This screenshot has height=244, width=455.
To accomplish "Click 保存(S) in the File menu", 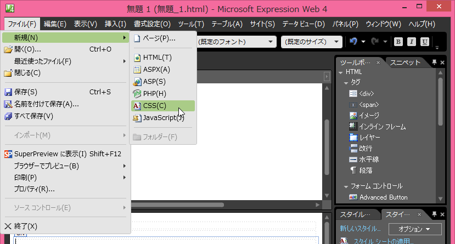I will (x=65, y=92).
